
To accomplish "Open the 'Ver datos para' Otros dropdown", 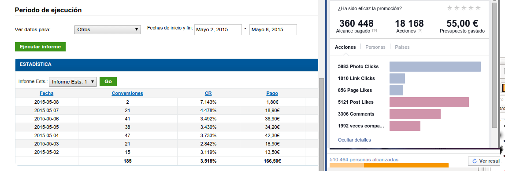I will [x=108, y=29].
